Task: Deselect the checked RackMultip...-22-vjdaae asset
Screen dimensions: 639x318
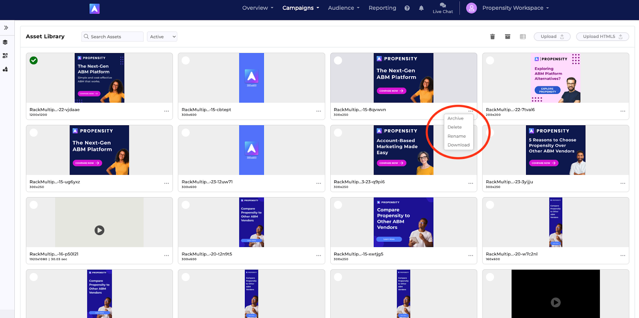Action: coord(34,60)
